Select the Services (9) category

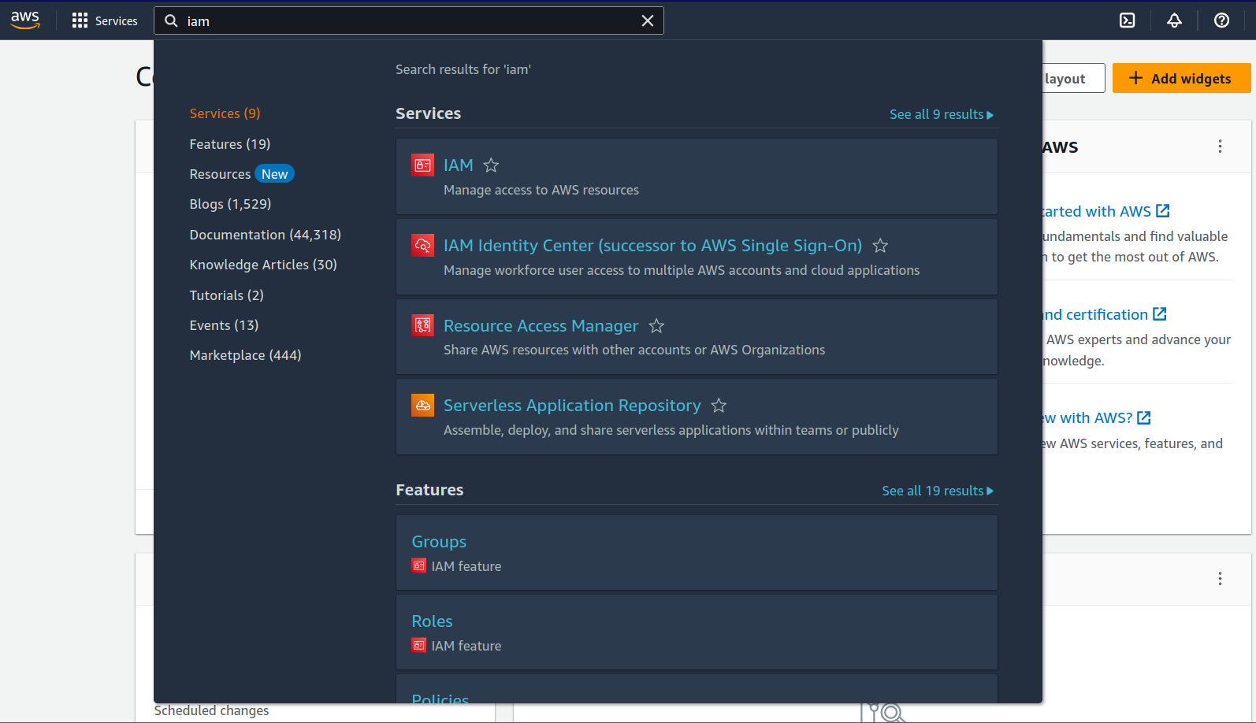click(225, 113)
